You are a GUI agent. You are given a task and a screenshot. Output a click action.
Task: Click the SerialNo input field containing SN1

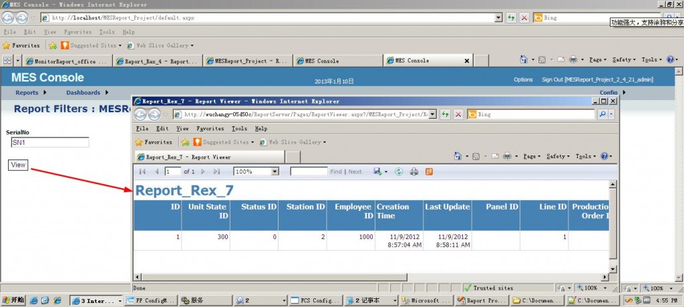[49, 142]
